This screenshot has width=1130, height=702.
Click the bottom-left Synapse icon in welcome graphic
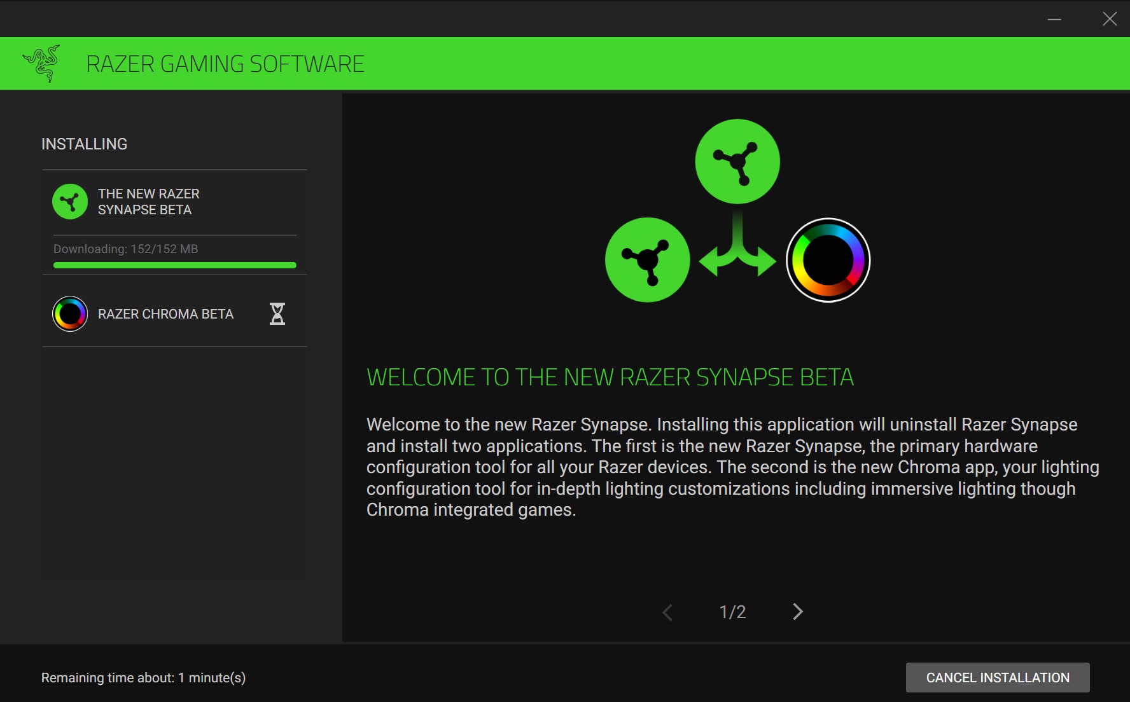tap(648, 260)
